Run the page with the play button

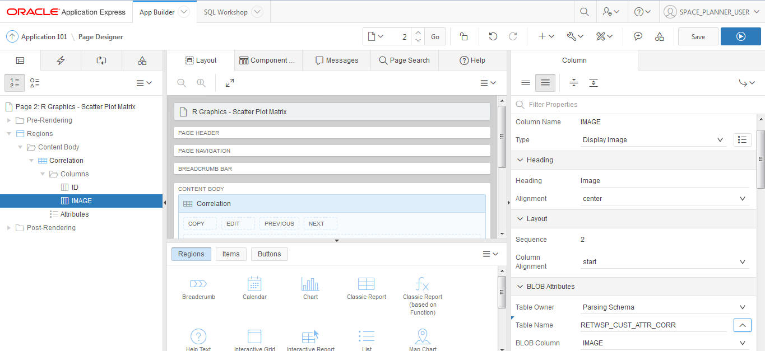(741, 36)
